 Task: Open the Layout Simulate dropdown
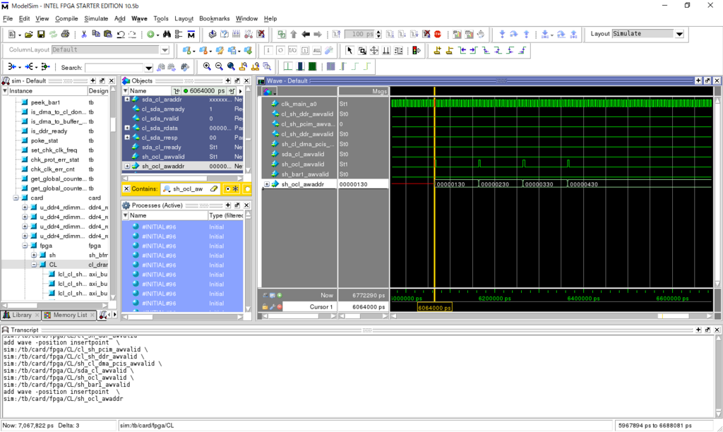[679, 34]
